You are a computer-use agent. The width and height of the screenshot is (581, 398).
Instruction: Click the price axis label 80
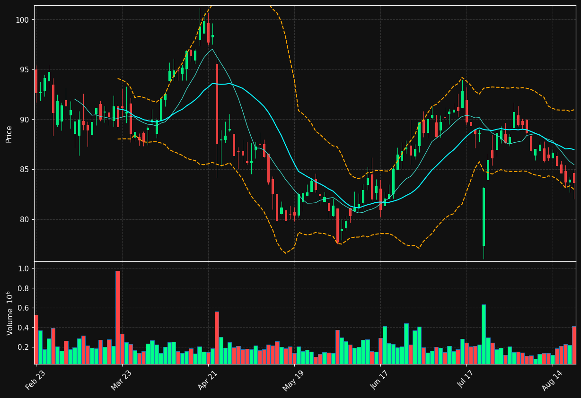[24, 219]
